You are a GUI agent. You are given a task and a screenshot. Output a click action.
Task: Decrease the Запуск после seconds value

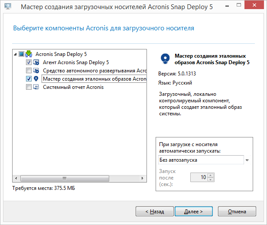(211, 179)
